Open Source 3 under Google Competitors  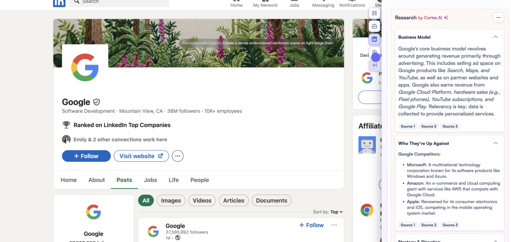point(450,225)
